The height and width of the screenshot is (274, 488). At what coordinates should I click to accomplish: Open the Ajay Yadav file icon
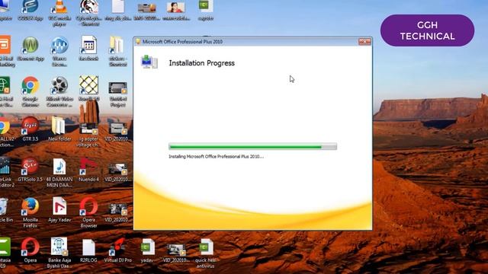(x=59, y=206)
